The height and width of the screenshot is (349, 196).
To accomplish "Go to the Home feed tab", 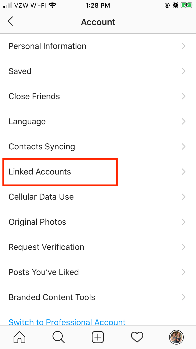I will tap(20, 337).
